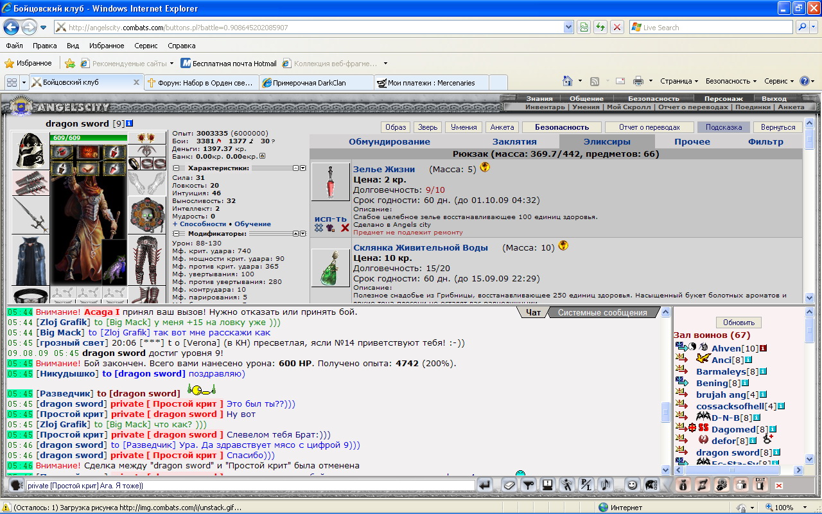Open the Сервис command bar dropdown
This screenshot has height=514, width=822.
point(779,81)
